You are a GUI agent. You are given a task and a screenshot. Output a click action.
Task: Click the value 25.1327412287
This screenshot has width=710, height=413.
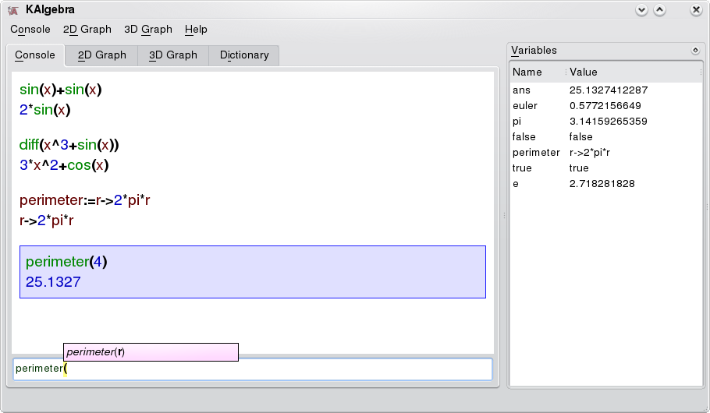pos(609,90)
